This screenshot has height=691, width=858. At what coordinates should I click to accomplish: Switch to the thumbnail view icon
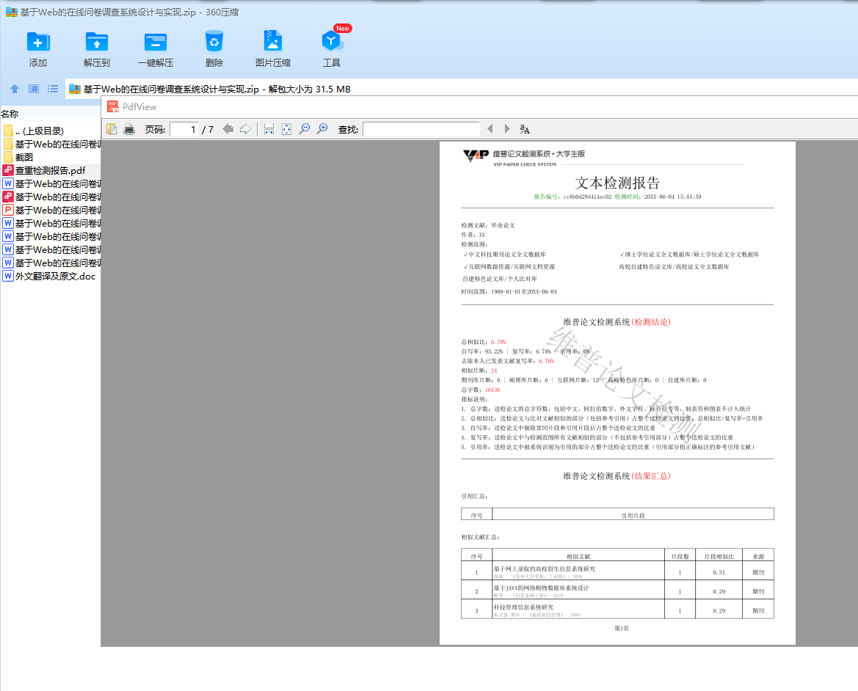(x=34, y=89)
